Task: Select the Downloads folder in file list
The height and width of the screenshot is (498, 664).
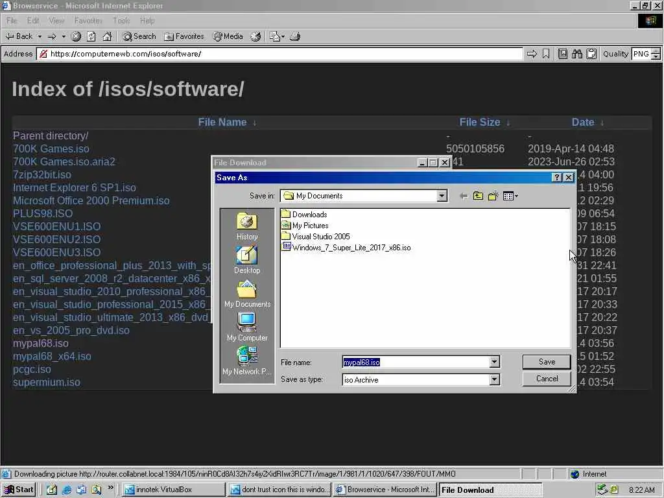Action: pyautogui.click(x=305, y=215)
